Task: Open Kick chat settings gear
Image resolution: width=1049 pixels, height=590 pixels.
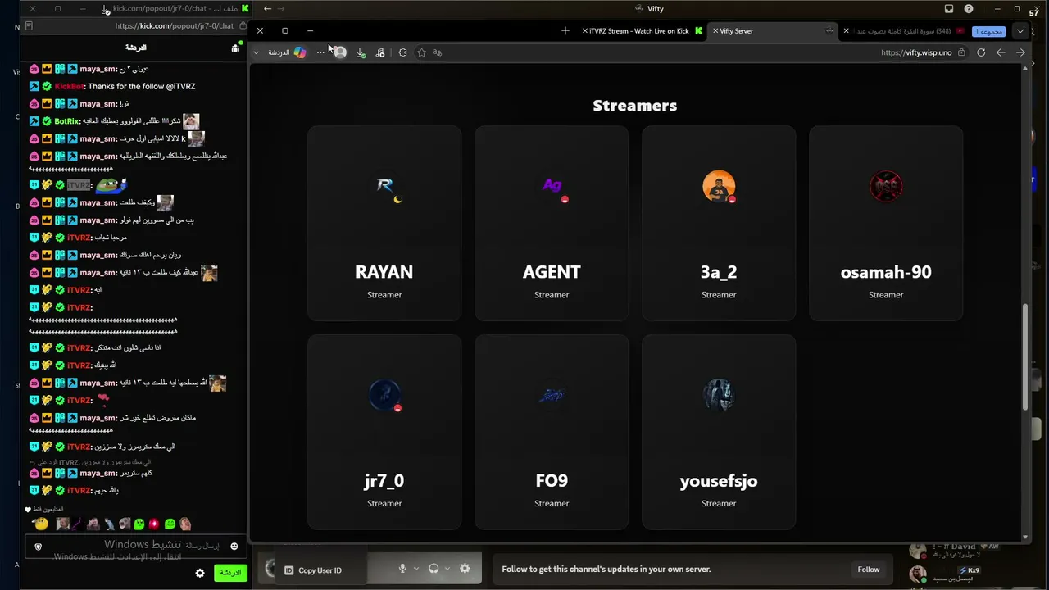Action: tap(200, 574)
